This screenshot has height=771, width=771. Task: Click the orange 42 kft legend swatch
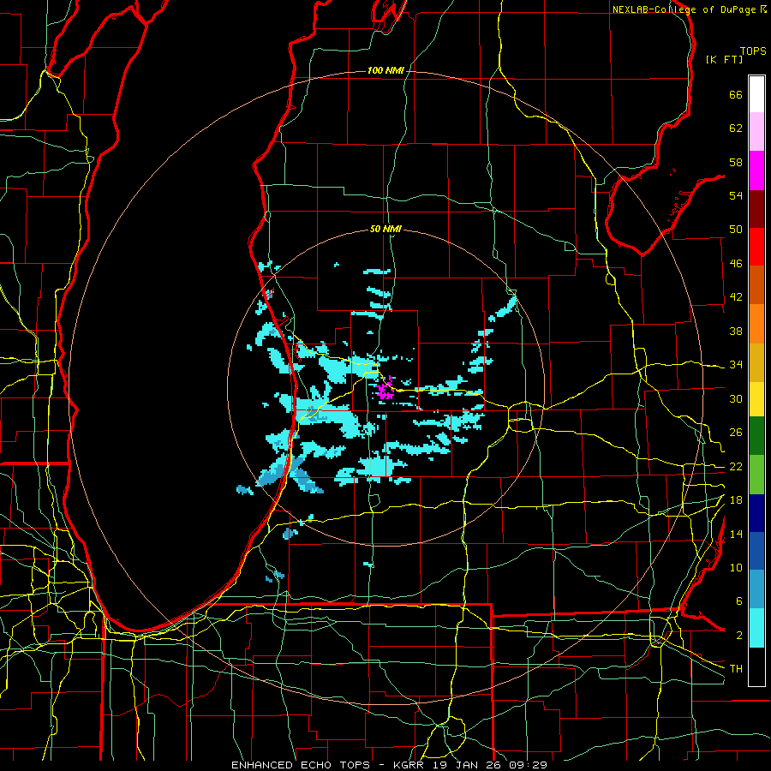[x=756, y=324]
